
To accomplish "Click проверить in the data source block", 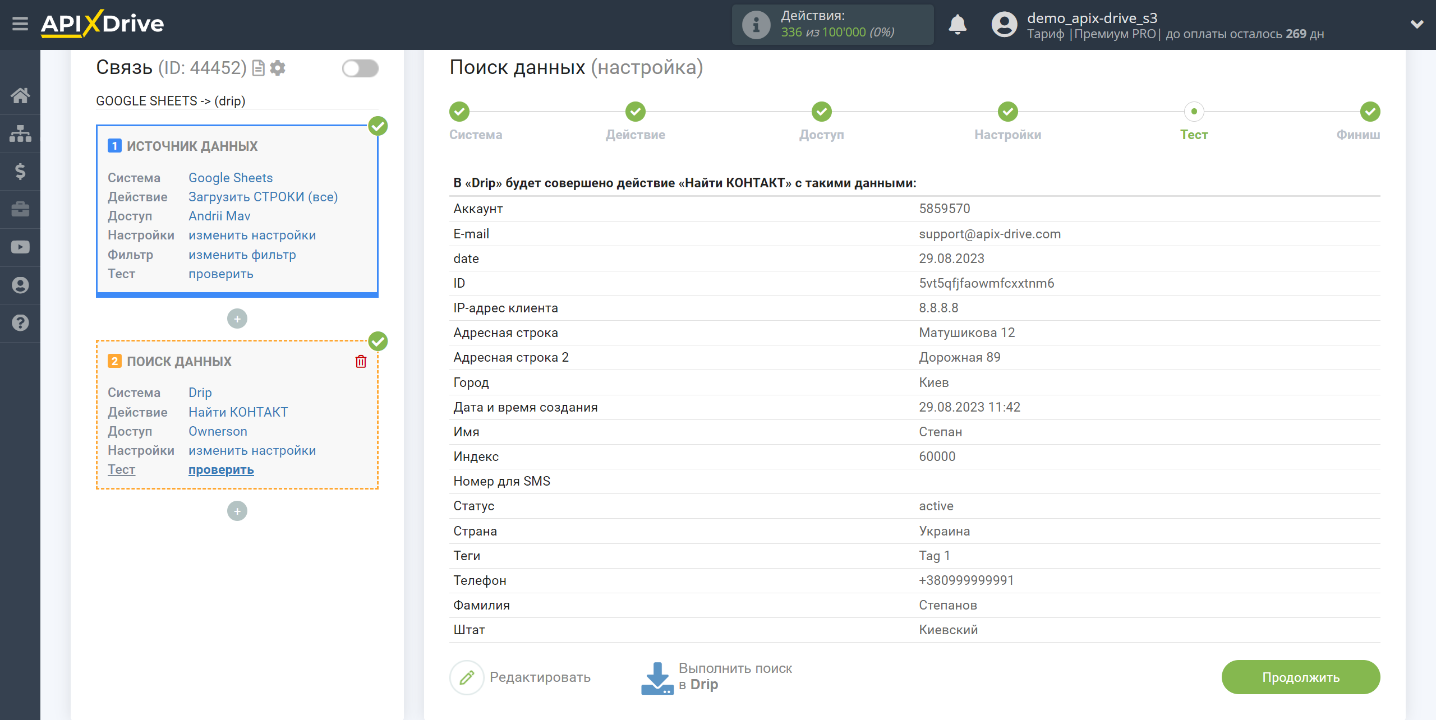I will coord(221,274).
